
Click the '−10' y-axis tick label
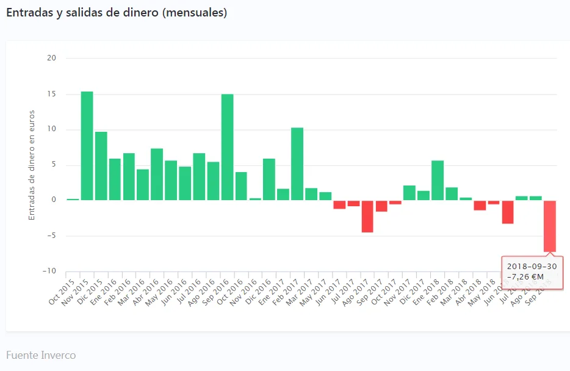49,271
